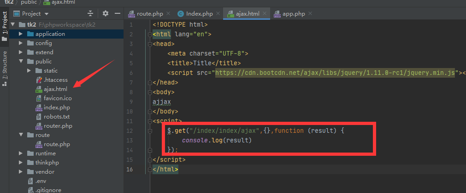Toggle the 1: Project side tool window
This screenshot has width=466, height=193.
coord(5,26)
